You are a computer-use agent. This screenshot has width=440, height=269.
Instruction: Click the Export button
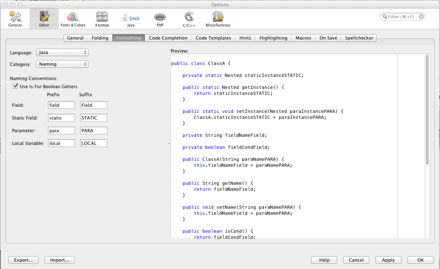(x=23, y=260)
